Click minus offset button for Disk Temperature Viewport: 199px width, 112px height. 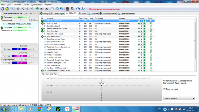(139, 66)
